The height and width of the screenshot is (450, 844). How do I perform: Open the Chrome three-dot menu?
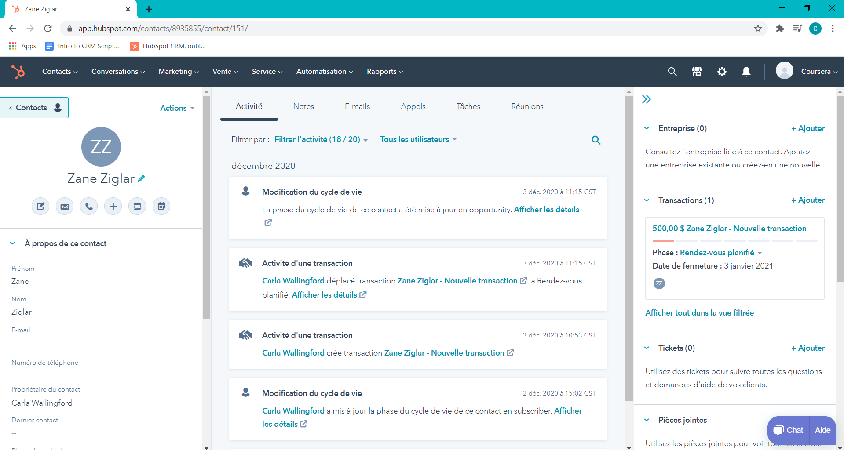[x=833, y=29]
